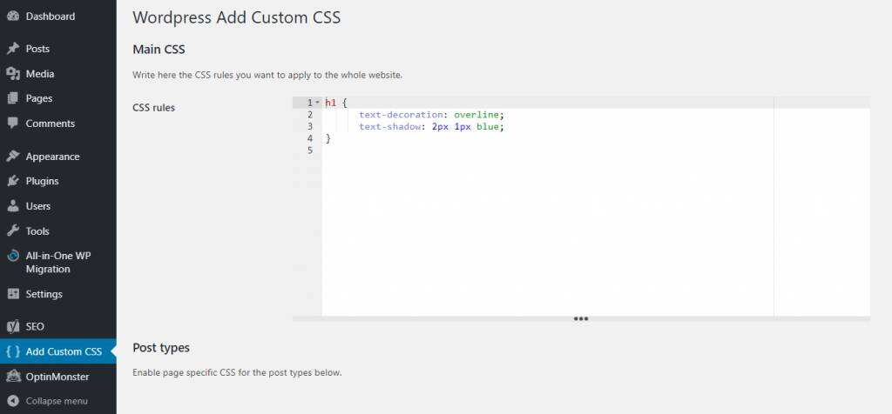The height and width of the screenshot is (414, 892).
Task: Click line number 5 in the gutter
Action: coord(310,150)
